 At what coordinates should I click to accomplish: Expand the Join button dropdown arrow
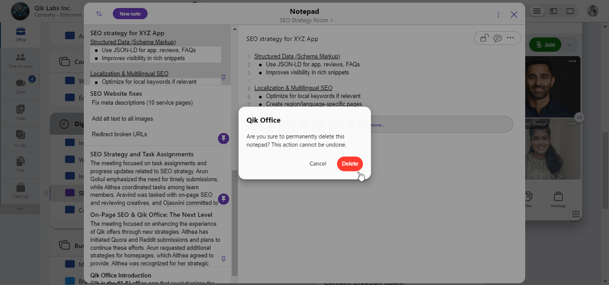click(x=569, y=45)
